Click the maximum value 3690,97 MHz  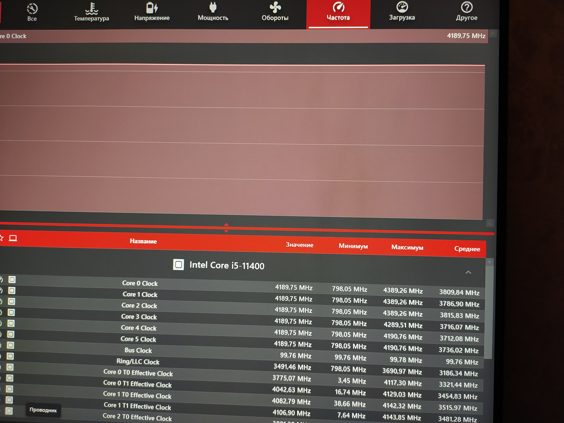[402, 372]
